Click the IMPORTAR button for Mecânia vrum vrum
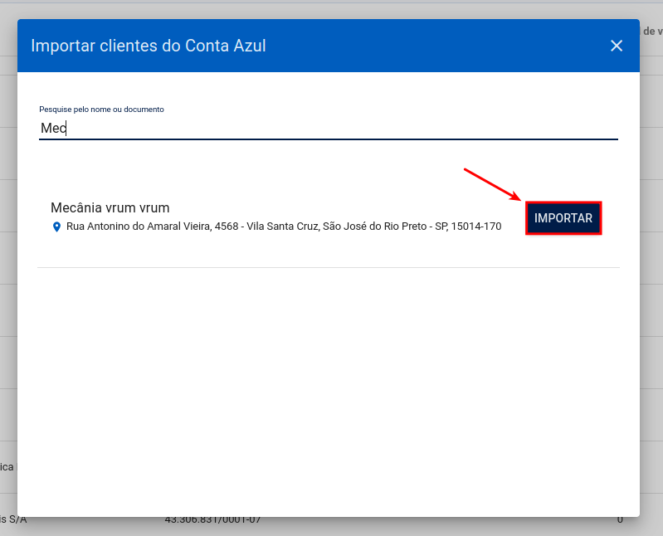Viewport: 663px width, 536px height. pos(563,218)
